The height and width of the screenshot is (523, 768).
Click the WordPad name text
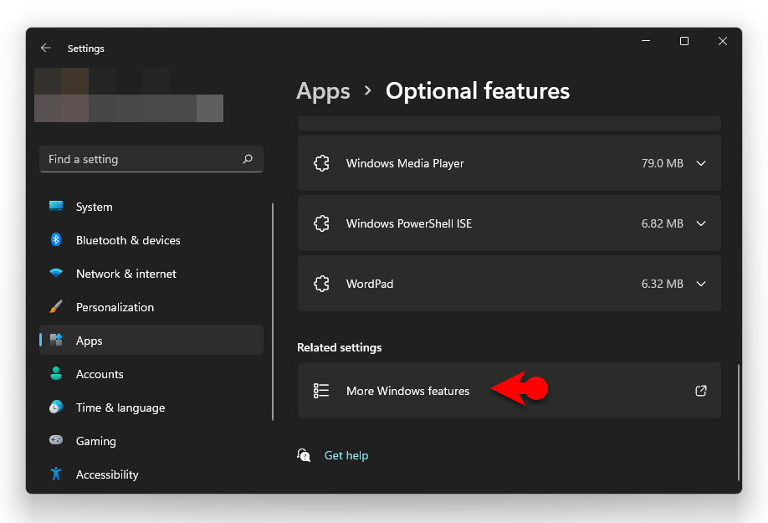pyautogui.click(x=370, y=284)
